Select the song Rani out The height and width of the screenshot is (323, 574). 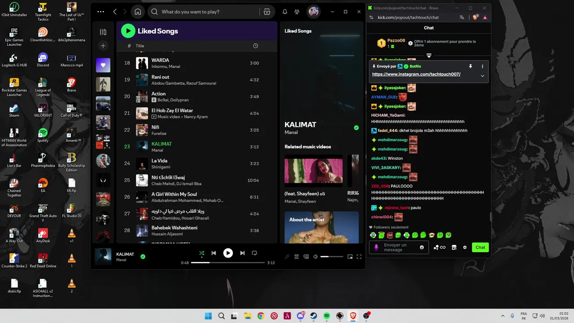coord(197,80)
